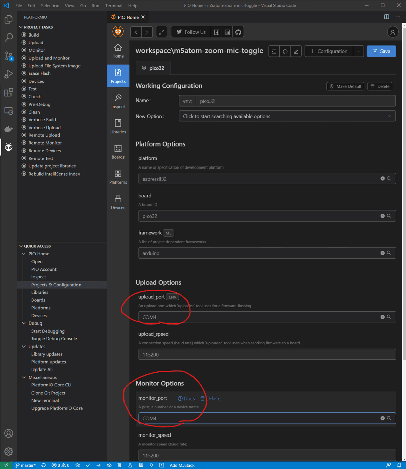Image resolution: width=406 pixels, height=469 pixels.
Task: Open Platforms in PIO Home sidebar
Action: (x=118, y=177)
